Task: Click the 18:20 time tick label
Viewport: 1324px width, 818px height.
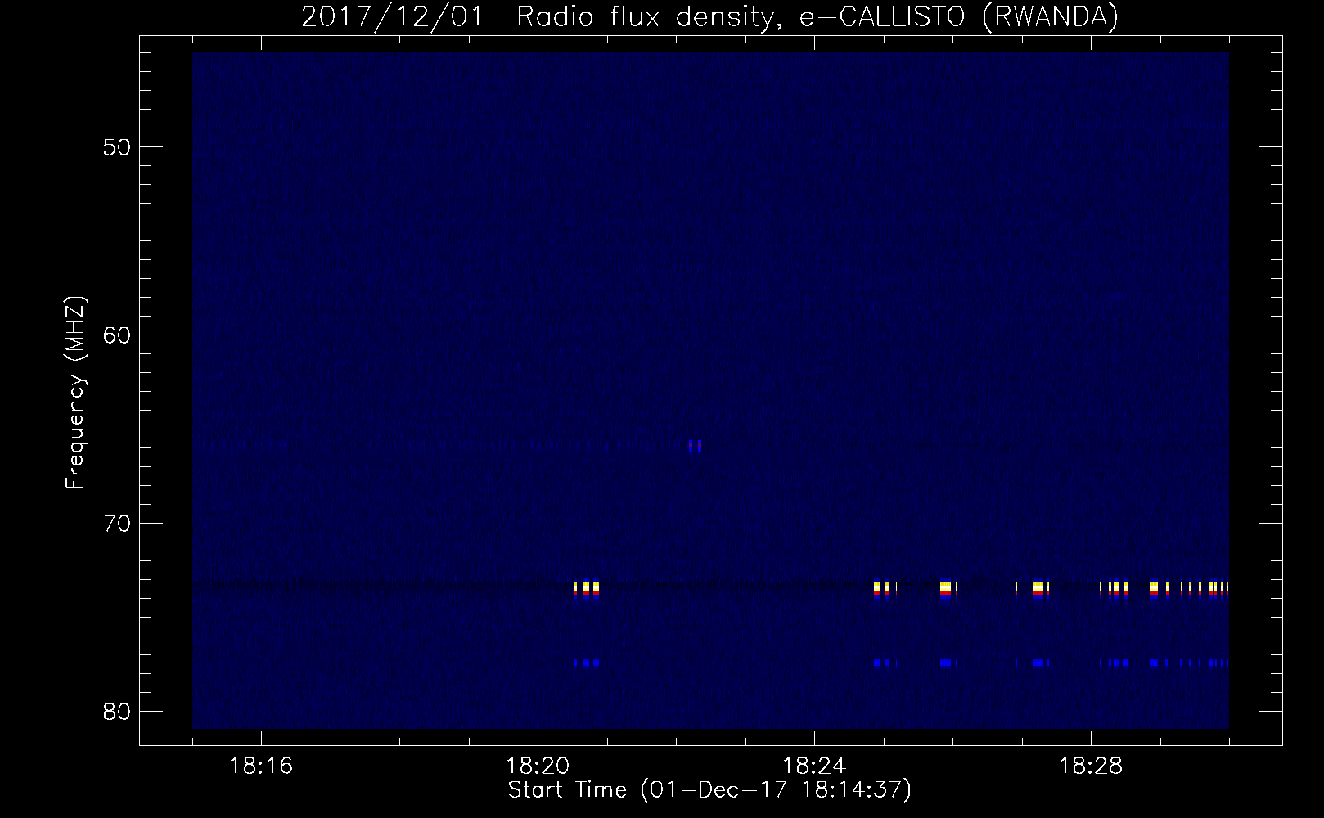Action: [x=538, y=766]
